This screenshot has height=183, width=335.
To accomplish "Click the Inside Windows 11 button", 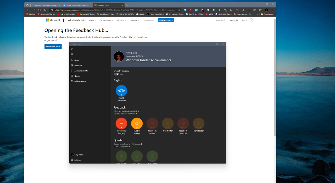I will 166,20.
